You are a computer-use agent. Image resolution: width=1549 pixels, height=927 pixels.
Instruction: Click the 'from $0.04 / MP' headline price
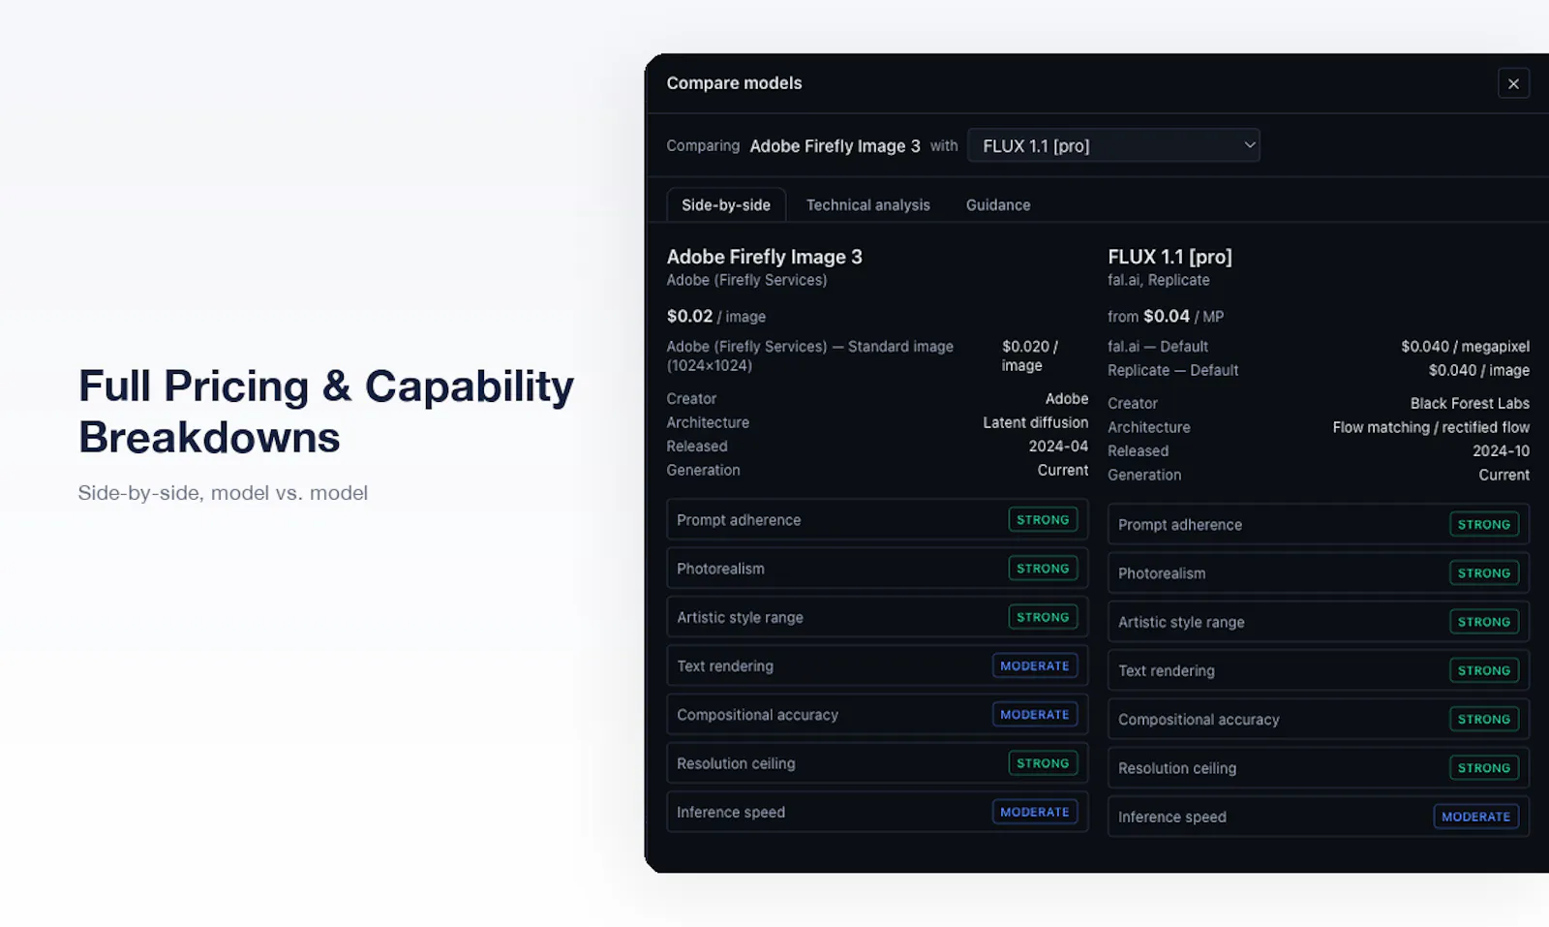(x=1166, y=317)
